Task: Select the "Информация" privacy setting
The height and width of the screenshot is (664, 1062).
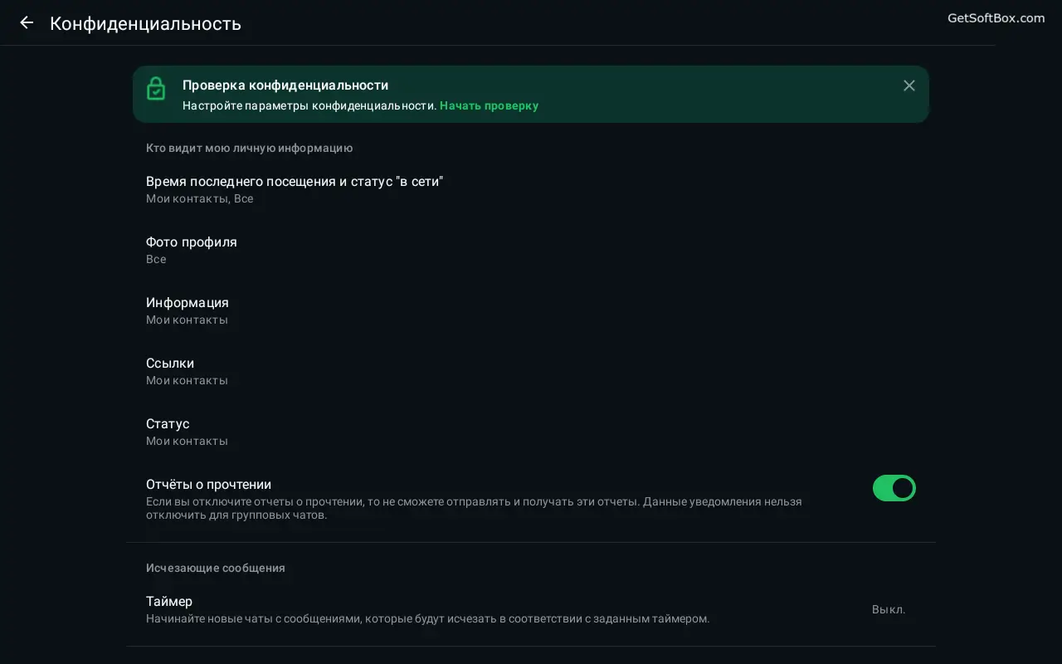Action: click(x=188, y=303)
